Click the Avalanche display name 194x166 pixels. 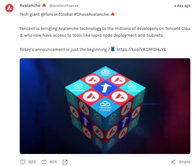click(30, 6)
